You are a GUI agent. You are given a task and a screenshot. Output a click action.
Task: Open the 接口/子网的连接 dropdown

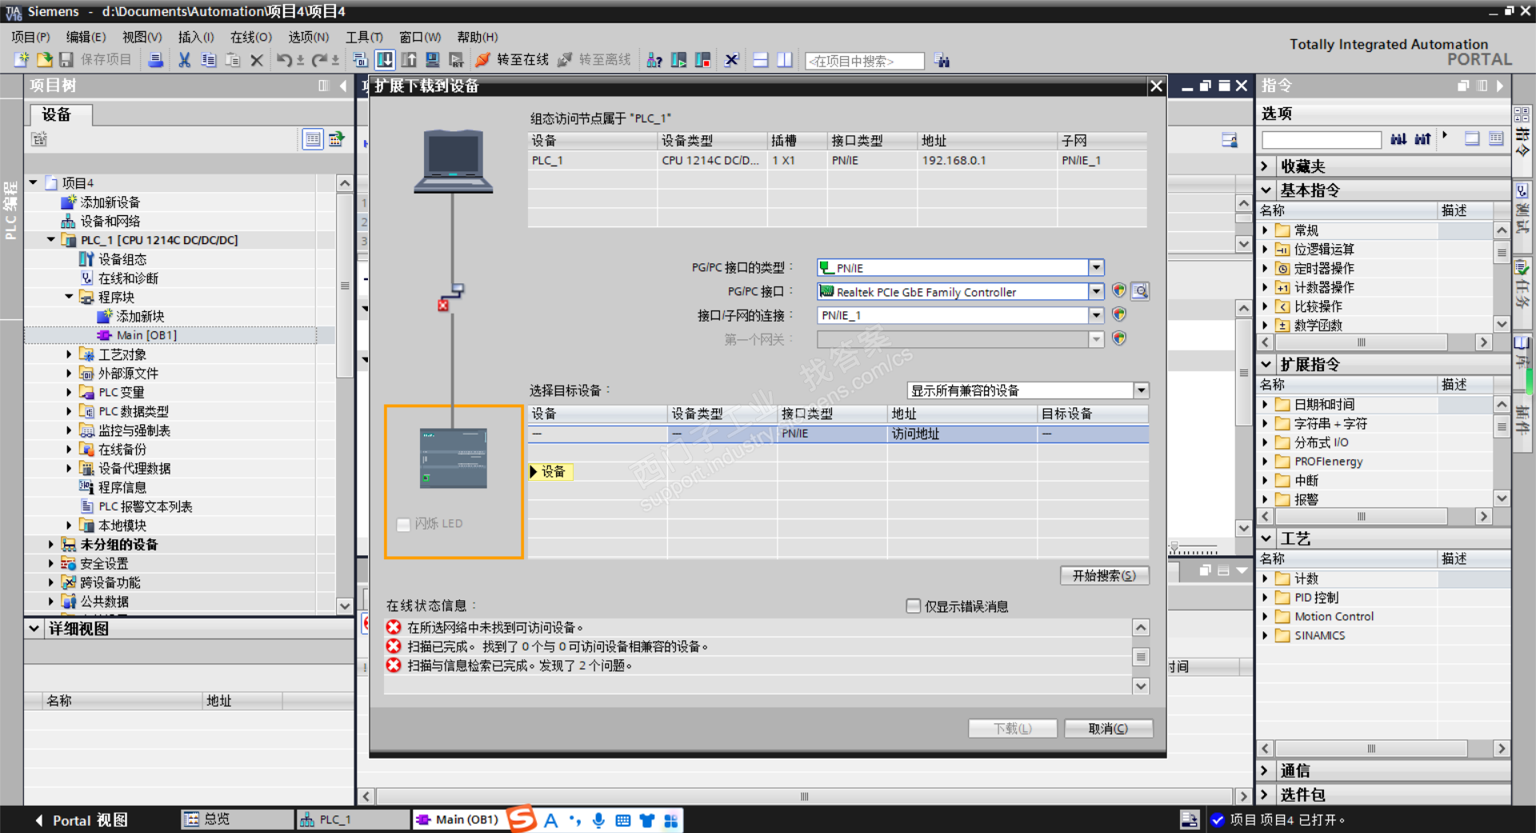pos(1096,315)
